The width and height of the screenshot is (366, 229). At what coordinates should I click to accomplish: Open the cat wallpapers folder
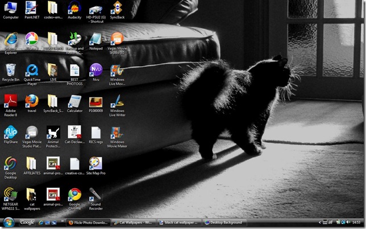(32, 195)
